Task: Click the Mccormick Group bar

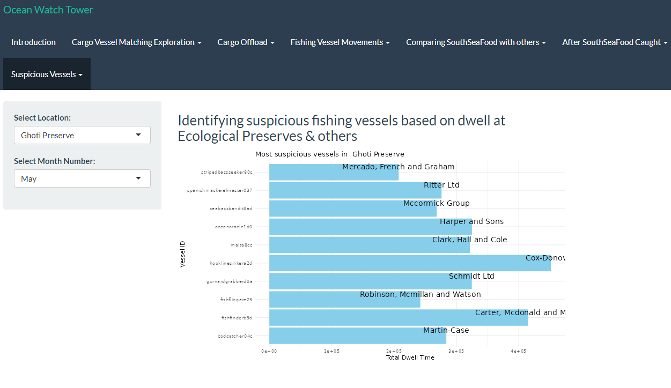Action: (352, 208)
